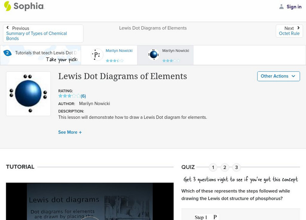
Task: Click the Sign in person icon
Action: tap(281, 6)
